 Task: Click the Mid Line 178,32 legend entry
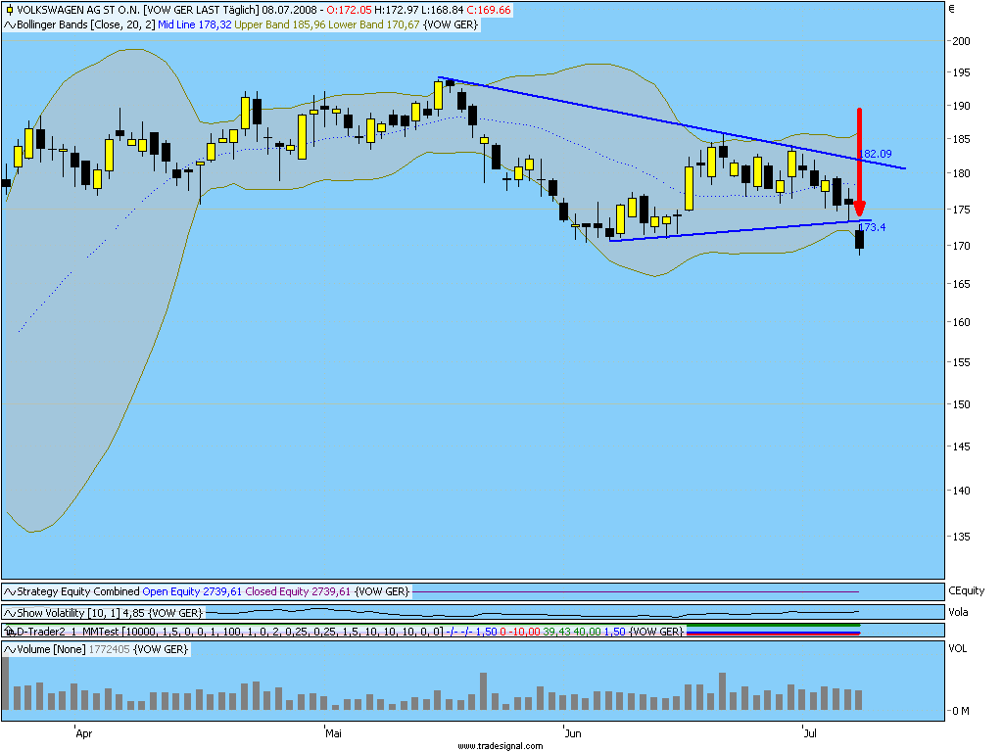(x=195, y=24)
